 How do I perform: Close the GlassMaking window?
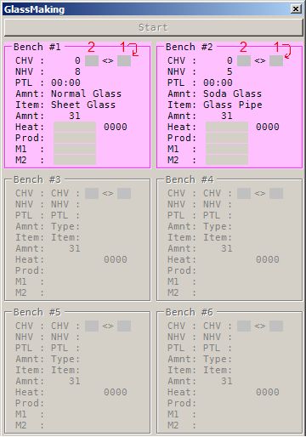[296, 9]
